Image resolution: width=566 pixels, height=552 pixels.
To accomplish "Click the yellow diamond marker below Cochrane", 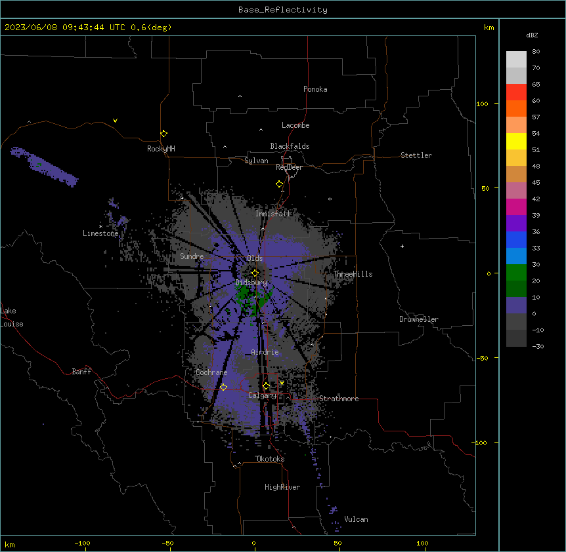I will [223, 387].
